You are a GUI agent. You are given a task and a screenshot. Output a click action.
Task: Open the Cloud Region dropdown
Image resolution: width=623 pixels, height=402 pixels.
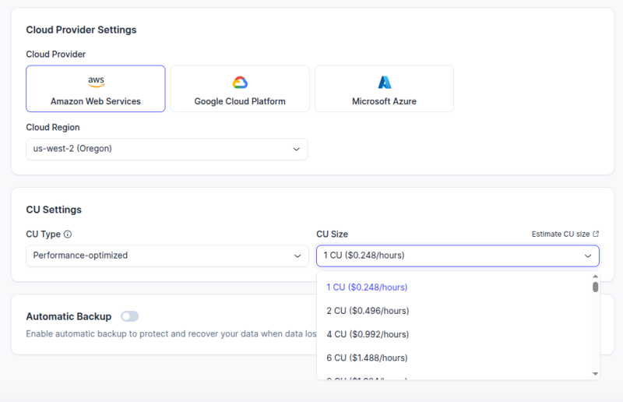pos(167,149)
